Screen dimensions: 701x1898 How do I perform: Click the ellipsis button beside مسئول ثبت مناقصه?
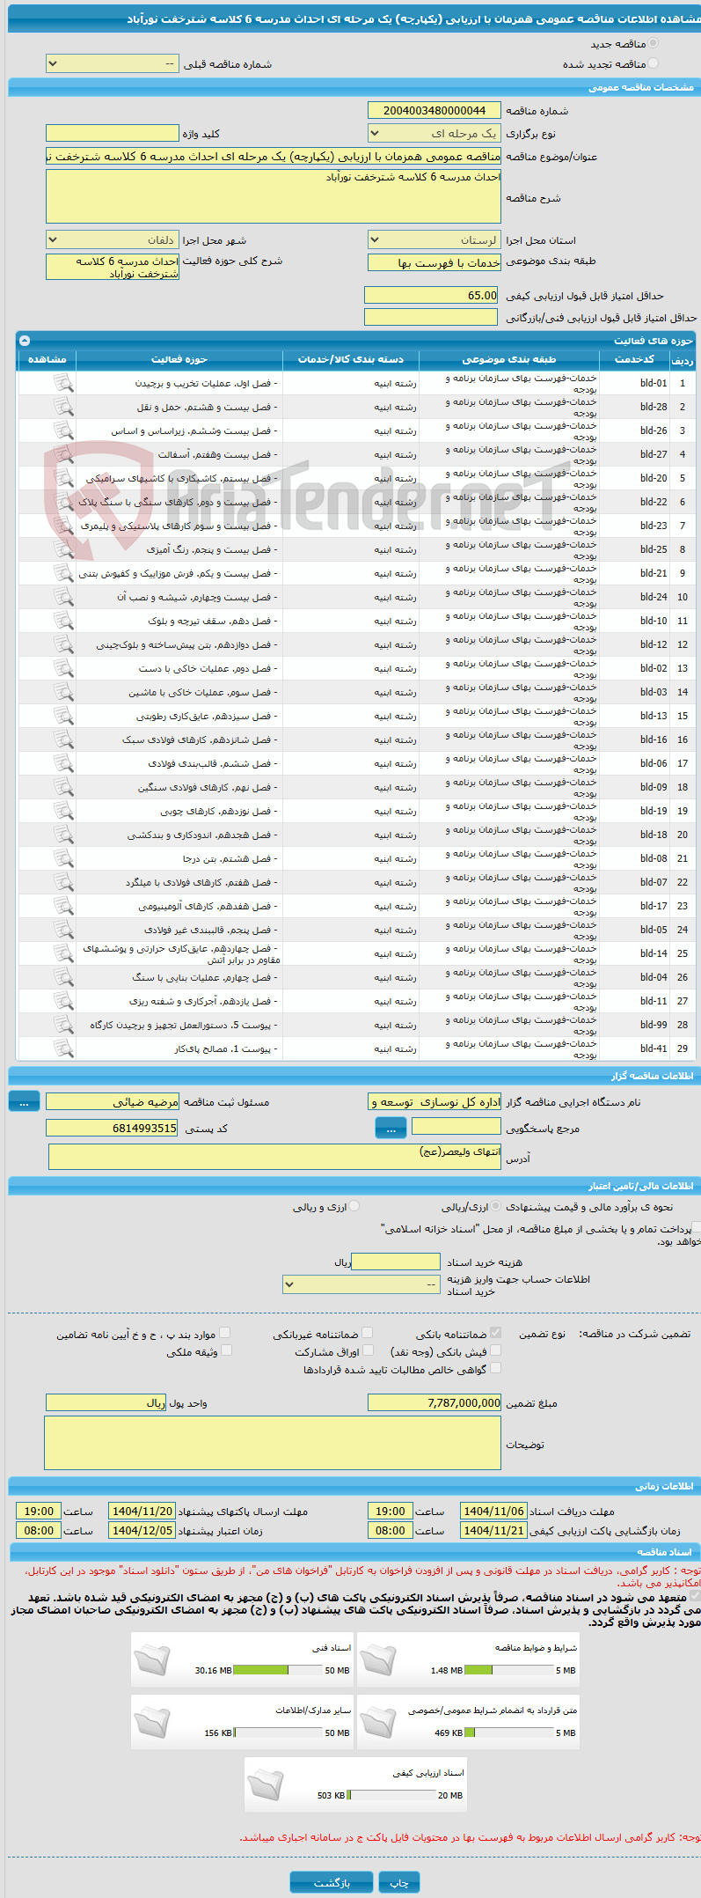pyautogui.click(x=25, y=1101)
